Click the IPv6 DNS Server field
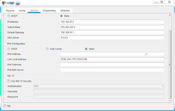Viewport: 175px width, 111px height. click(x=112, y=70)
